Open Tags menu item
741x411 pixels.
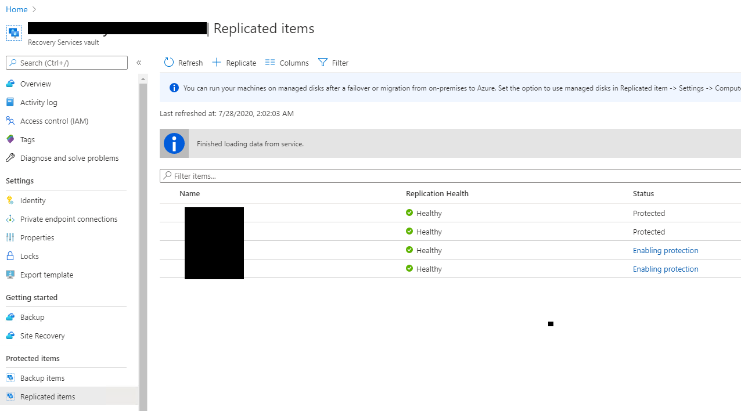(27, 140)
